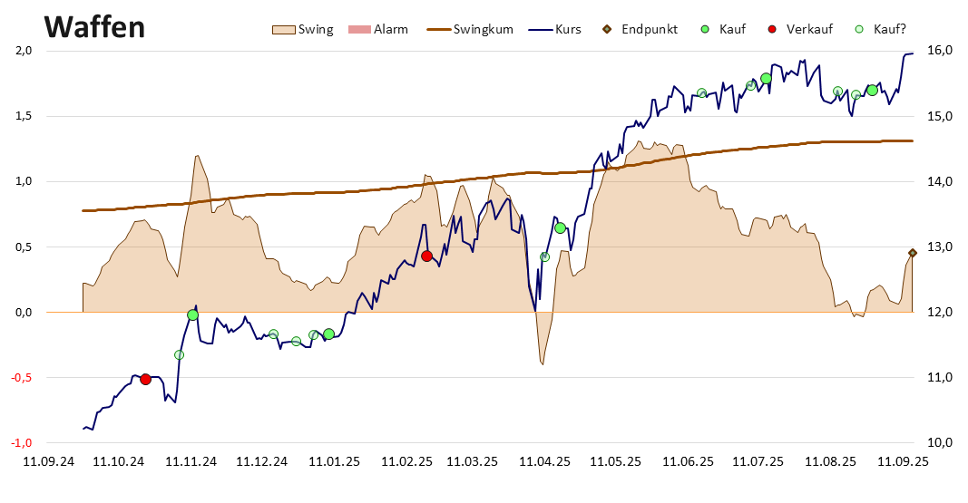
Task: Click the hollow Kauf? legend circle
Action: click(859, 29)
